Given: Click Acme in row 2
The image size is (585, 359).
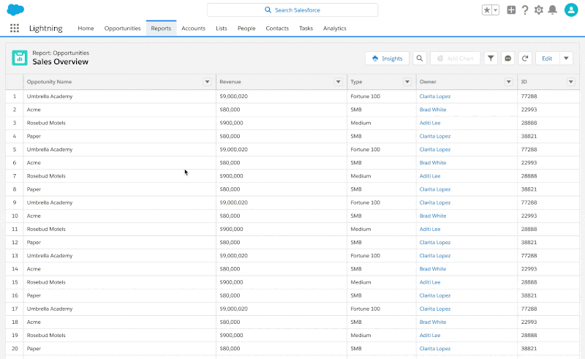Looking at the screenshot, I should (34, 110).
